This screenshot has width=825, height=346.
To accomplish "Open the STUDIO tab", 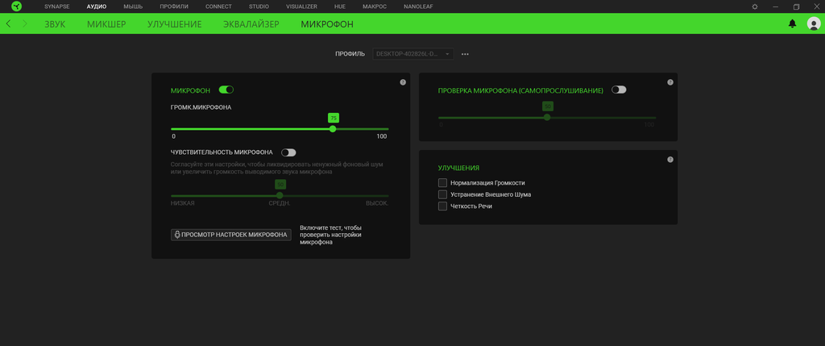I will click(x=259, y=6).
